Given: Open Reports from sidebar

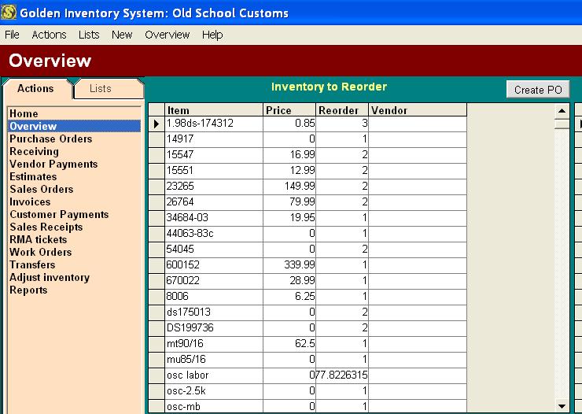Looking at the screenshot, I should coord(74,290).
